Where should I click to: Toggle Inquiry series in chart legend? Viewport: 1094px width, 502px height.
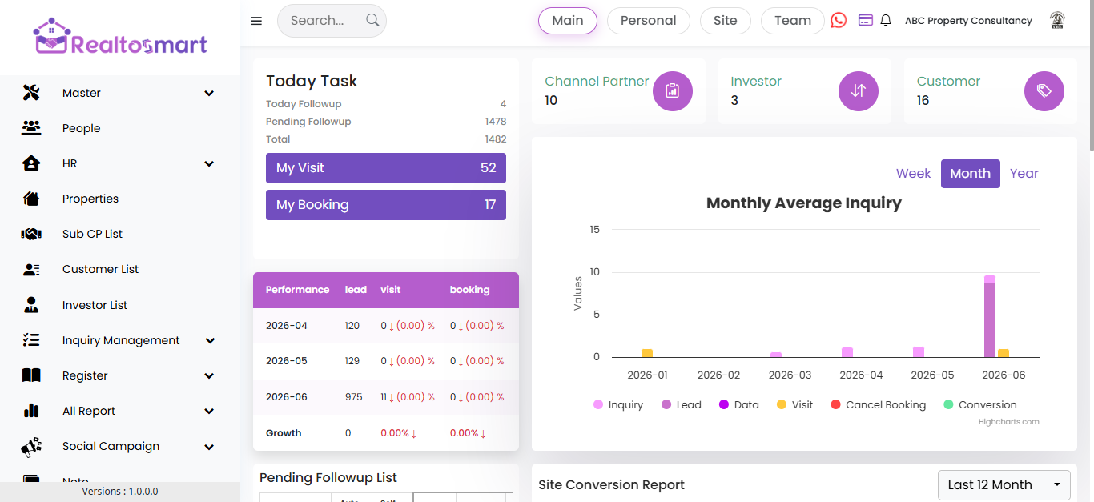click(x=618, y=405)
